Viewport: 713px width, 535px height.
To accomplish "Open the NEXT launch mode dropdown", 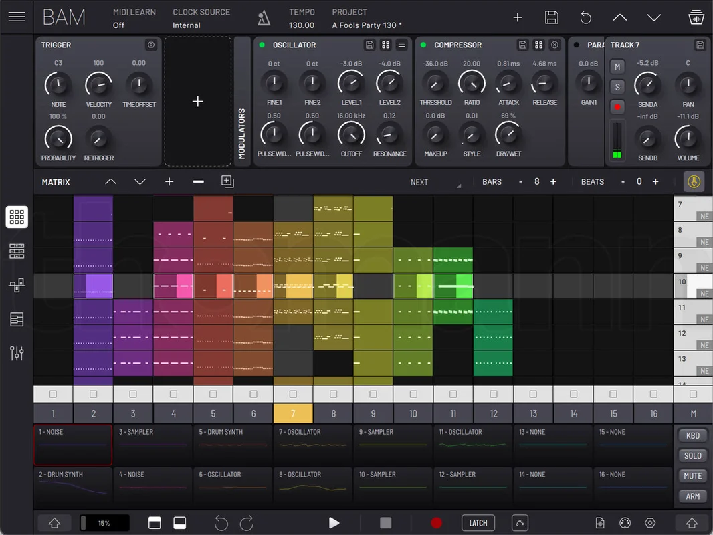I will tap(435, 183).
